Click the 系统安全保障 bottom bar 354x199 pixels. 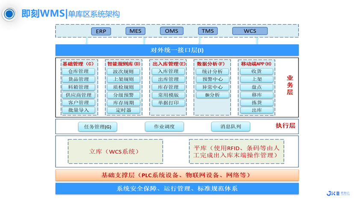pyautogui.click(x=177, y=189)
